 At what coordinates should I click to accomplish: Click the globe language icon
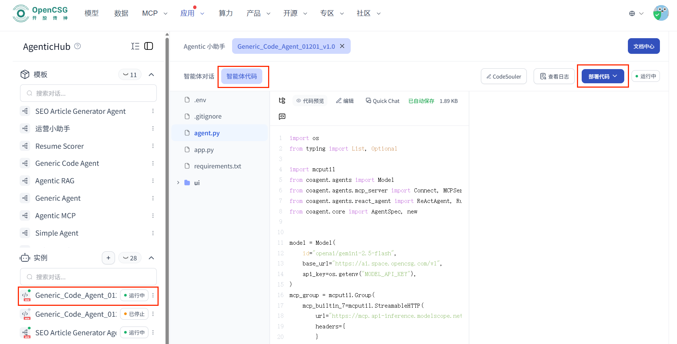point(632,13)
